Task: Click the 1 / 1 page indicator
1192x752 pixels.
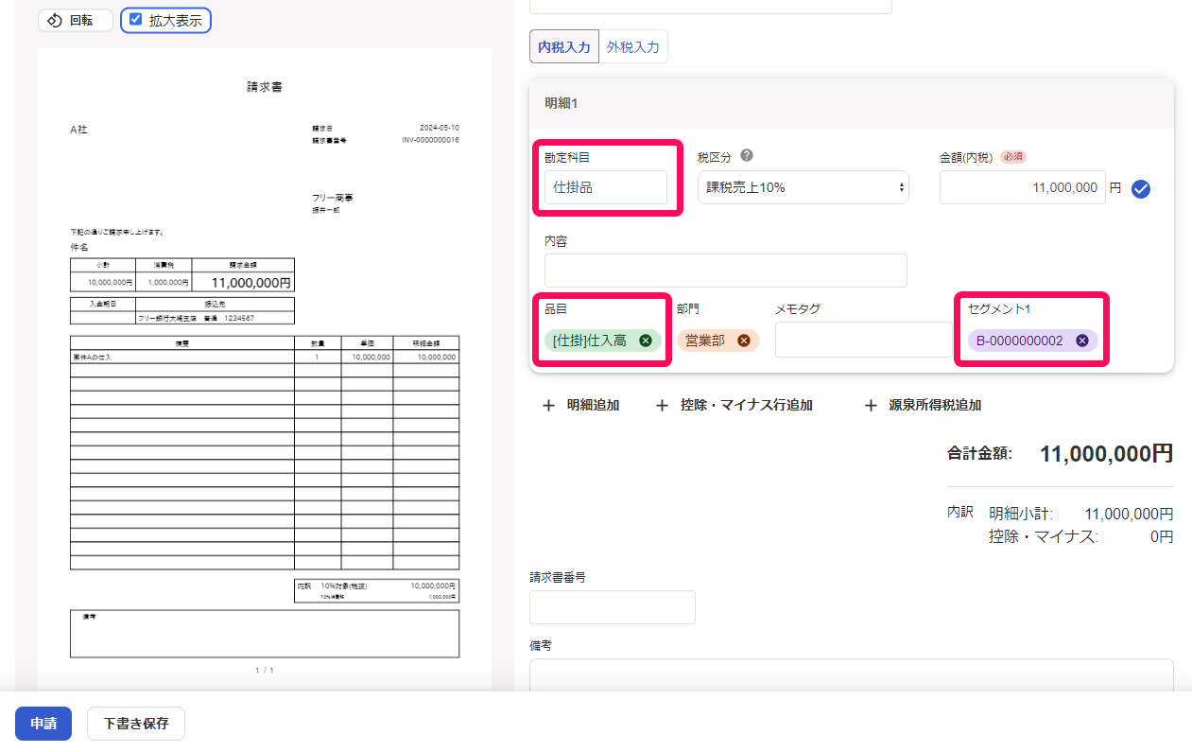Action: pos(265,671)
